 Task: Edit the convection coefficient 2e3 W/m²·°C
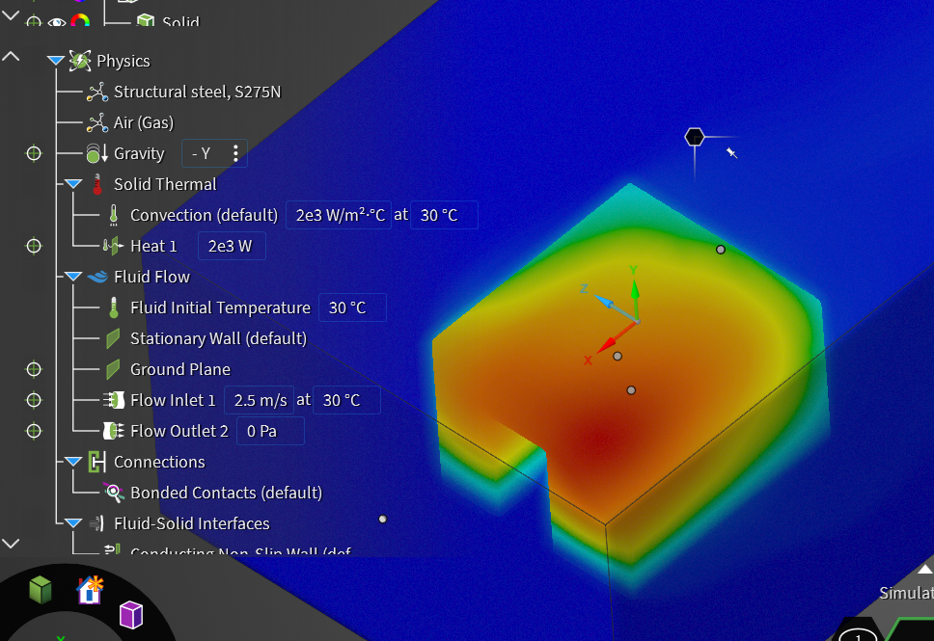coord(339,216)
